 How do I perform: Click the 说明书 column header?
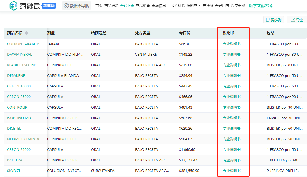point(228,33)
